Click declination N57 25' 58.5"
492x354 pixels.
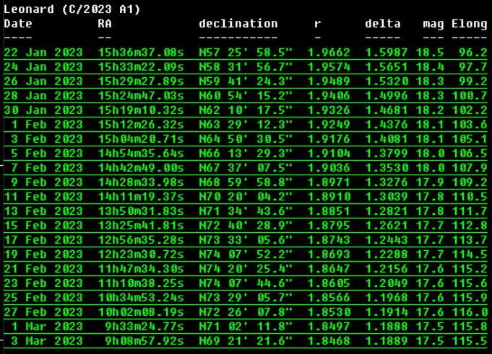(x=246, y=53)
